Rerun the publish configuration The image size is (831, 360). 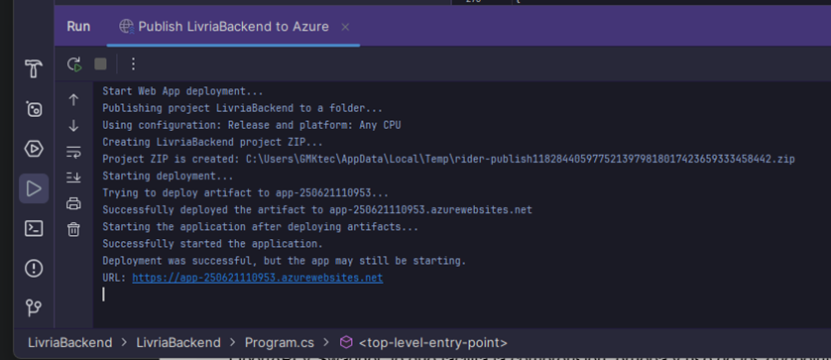point(74,64)
